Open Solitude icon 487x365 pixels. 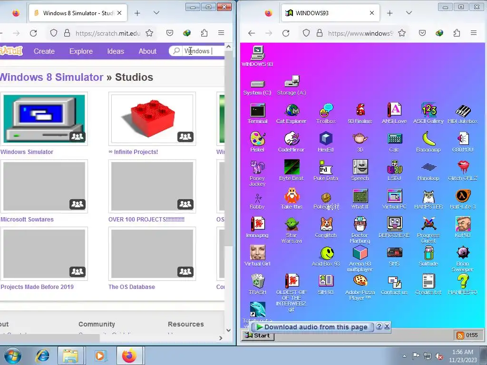point(429,256)
